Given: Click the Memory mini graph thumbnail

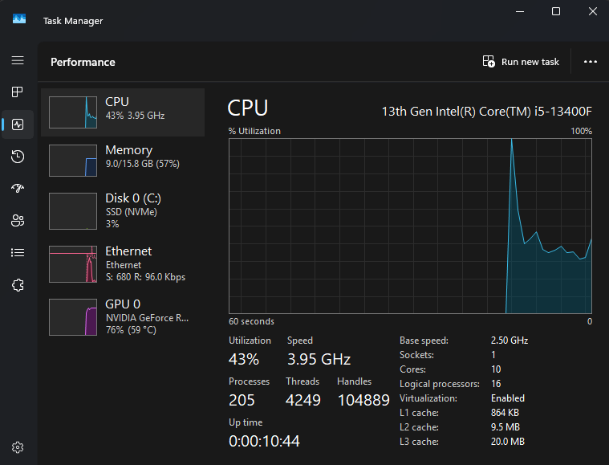Looking at the screenshot, I should click(73, 161).
